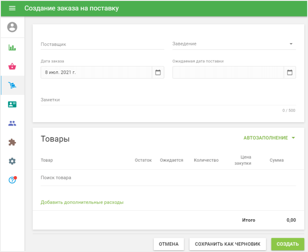Go to statistics bar chart section
Screen dimensions: 308x252
tap(12, 47)
